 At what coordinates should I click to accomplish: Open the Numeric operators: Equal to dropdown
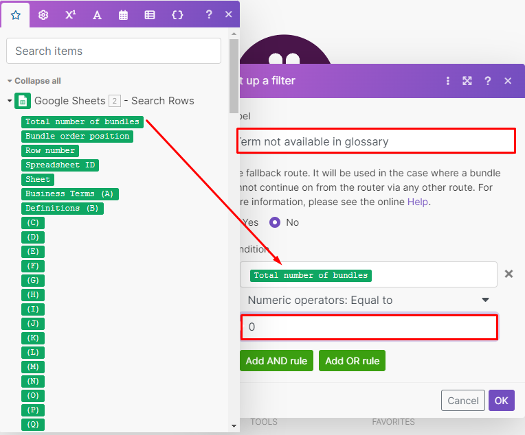pyautogui.click(x=368, y=300)
